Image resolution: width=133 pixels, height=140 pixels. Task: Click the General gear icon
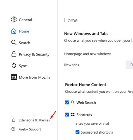(x=14, y=20)
